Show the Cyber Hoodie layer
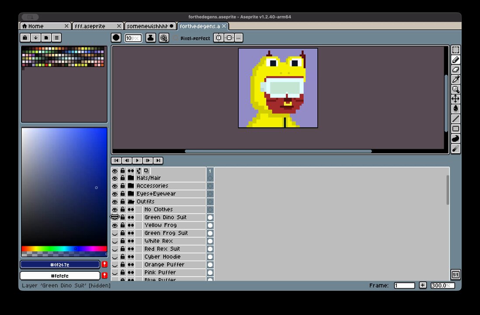The image size is (480, 315). point(115,257)
